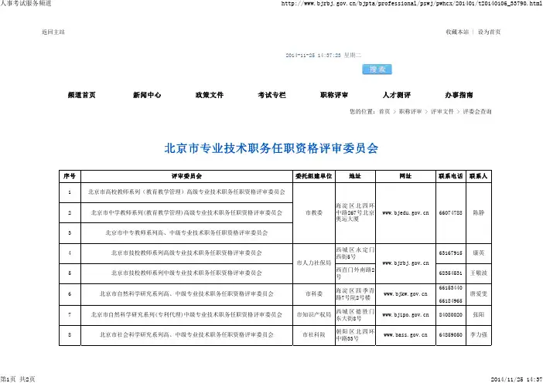Image resolution: width=543 pixels, height=383 pixels.
Task: Open the www.bjrbj.gov.cn website link
Action: tap(406, 263)
